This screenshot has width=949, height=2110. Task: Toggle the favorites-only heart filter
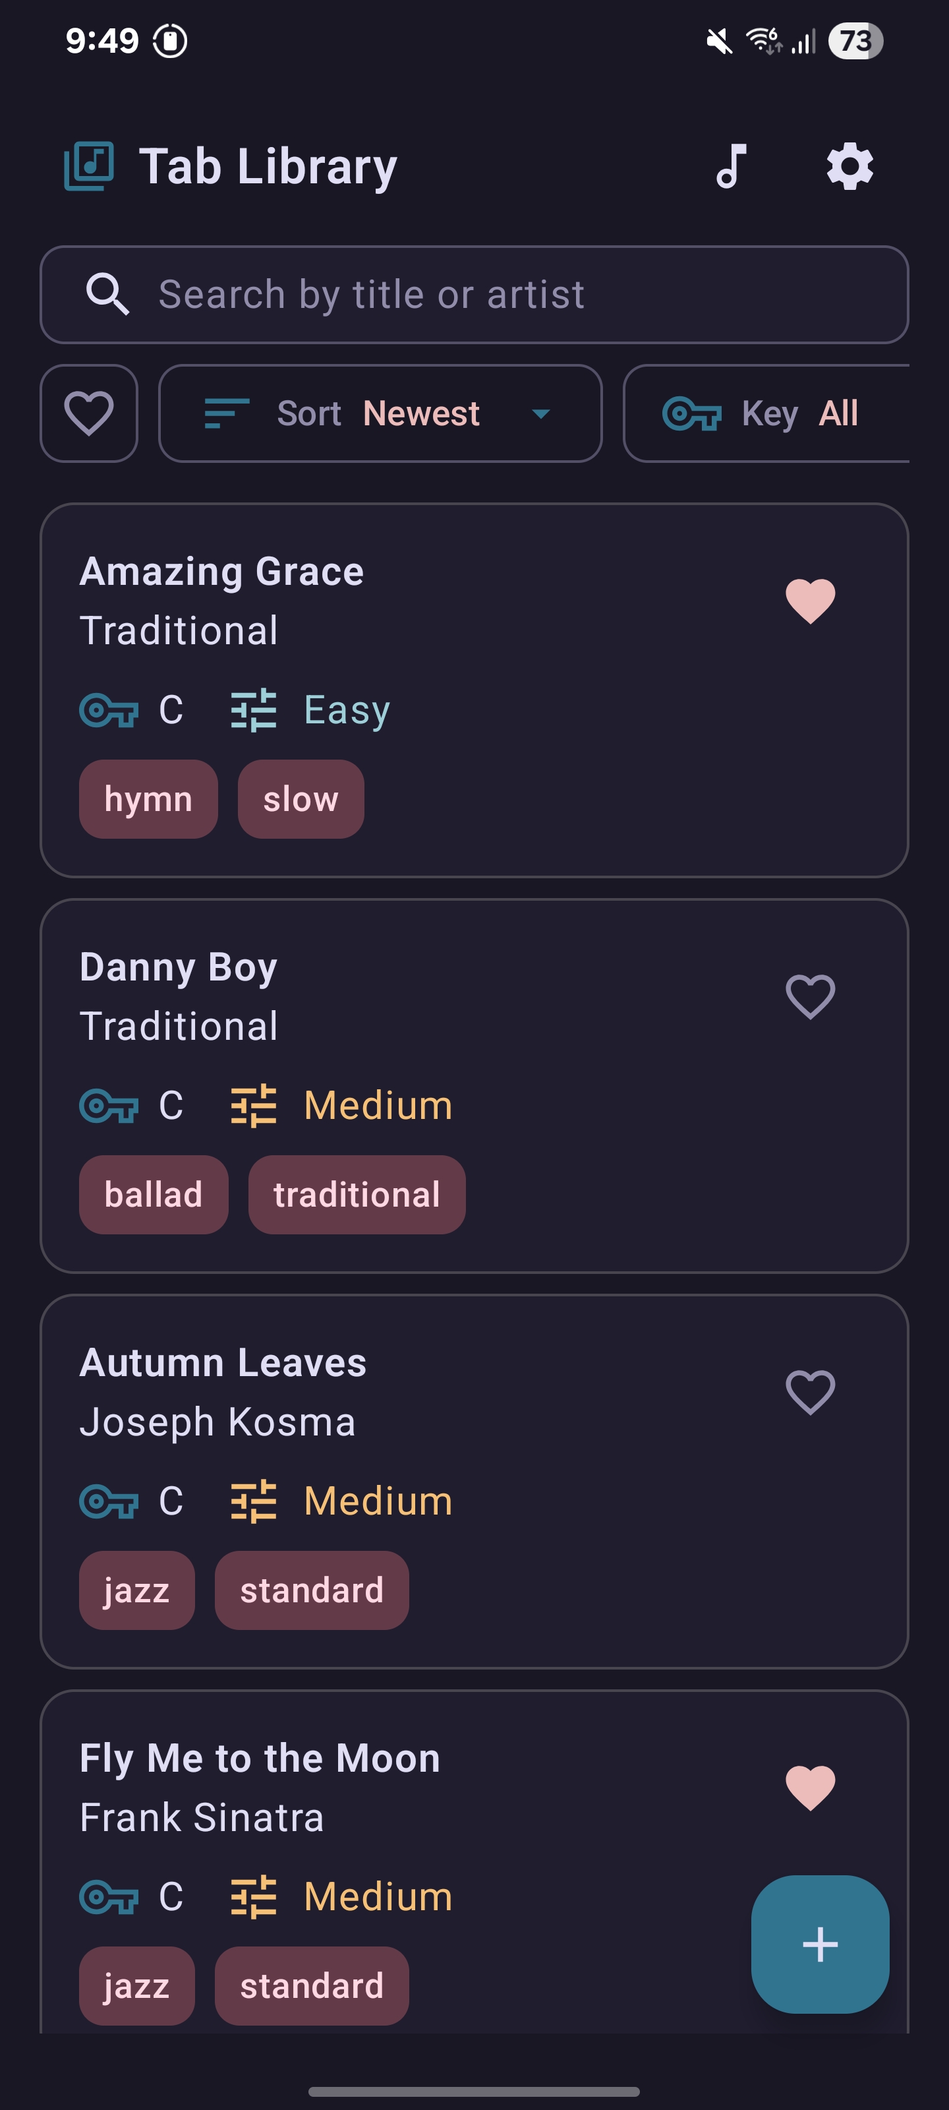(x=89, y=413)
